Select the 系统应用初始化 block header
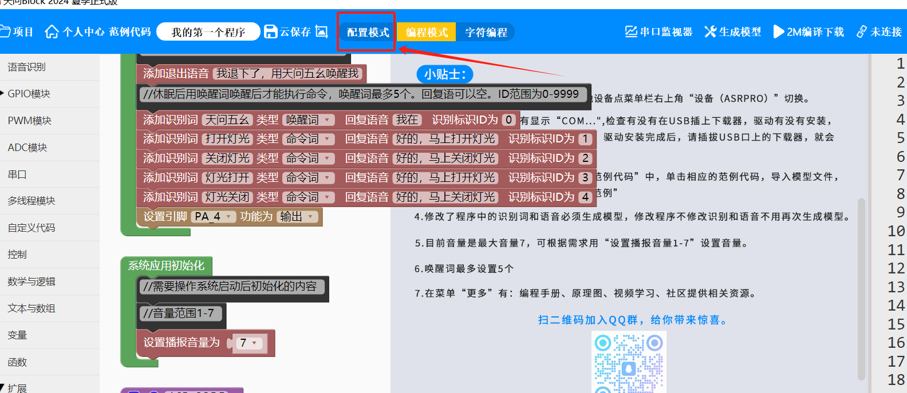Image resolution: width=907 pixels, height=393 pixels. (x=166, y=265)
